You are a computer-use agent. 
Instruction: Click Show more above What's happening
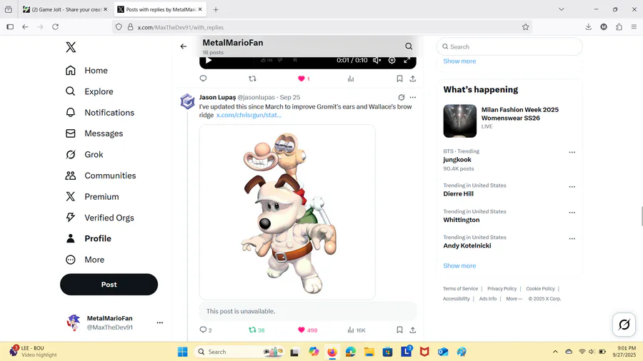(459, 61)
